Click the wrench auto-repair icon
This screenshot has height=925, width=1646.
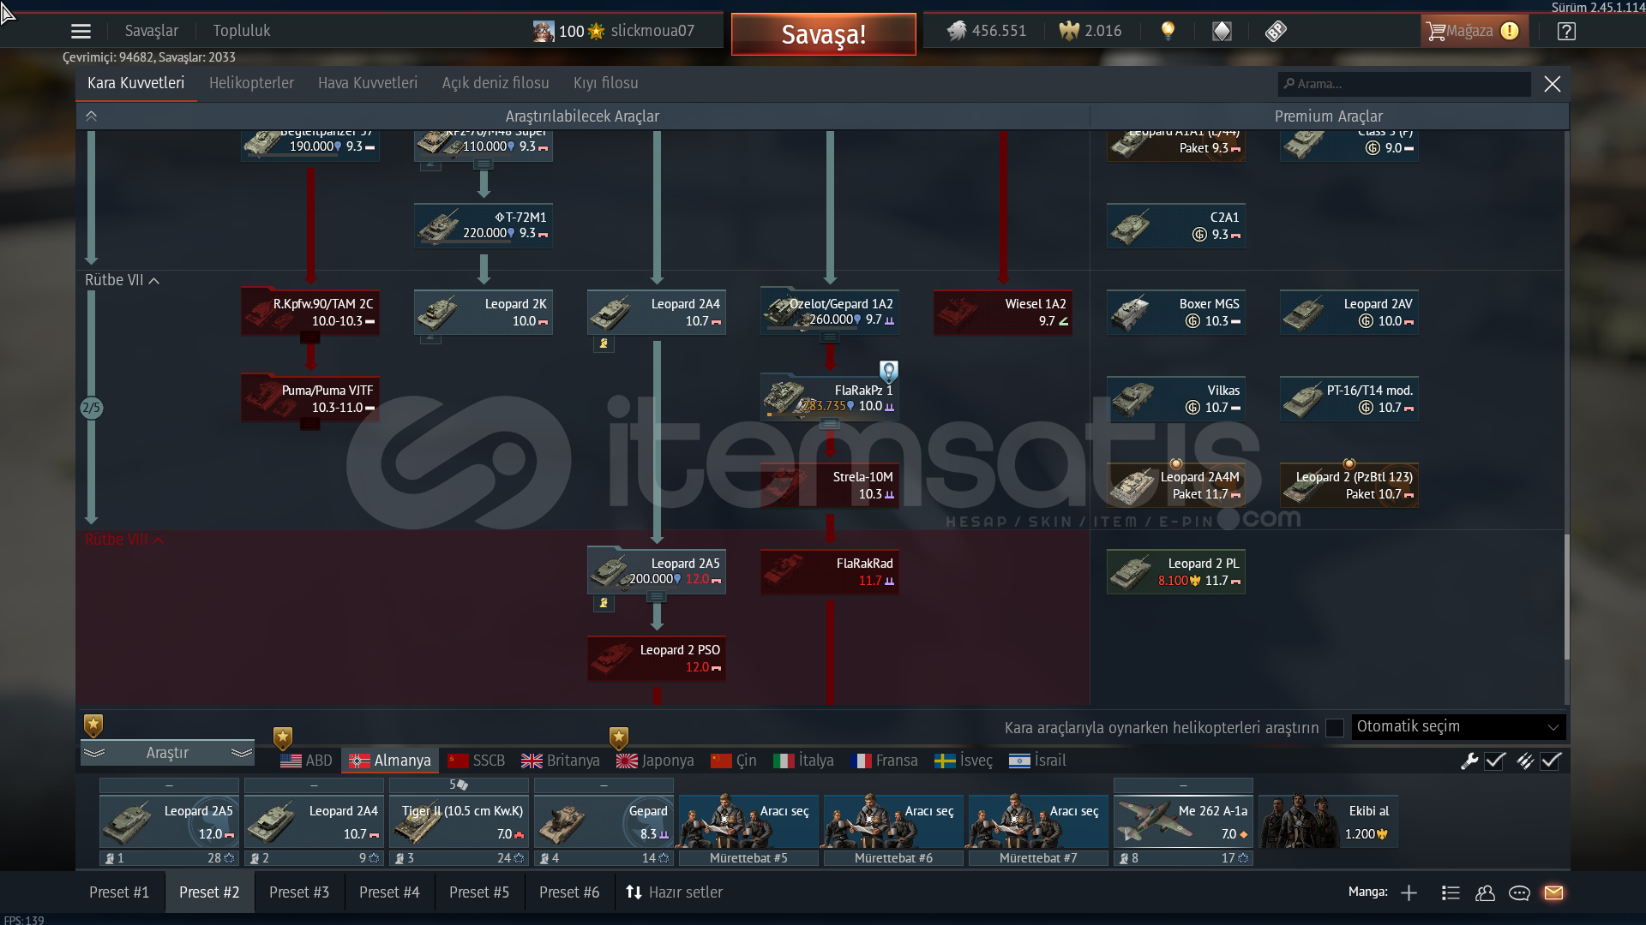pyautogui.click(x=1469, y=761)
